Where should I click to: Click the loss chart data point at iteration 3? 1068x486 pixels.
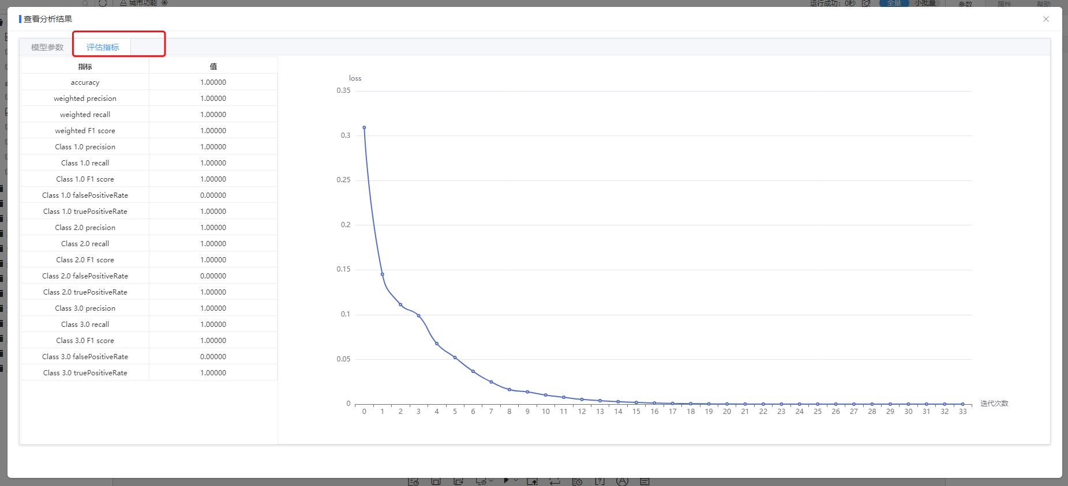(418, 316)
